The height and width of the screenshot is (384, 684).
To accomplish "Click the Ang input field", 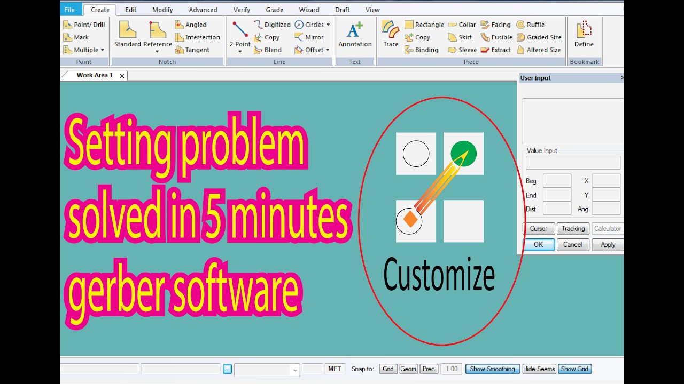I will pos(606,209).
